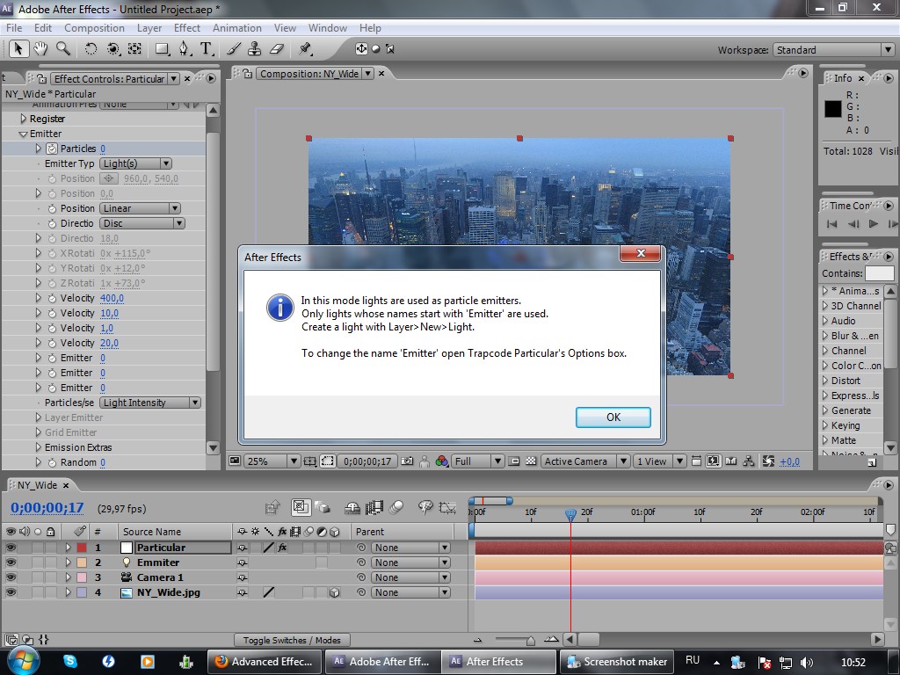900x675 pixels.
Task: Hide the Camera 1 layer
Action: click(x=11, y=577)
